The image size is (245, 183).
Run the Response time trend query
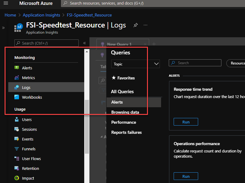[186, 122]
